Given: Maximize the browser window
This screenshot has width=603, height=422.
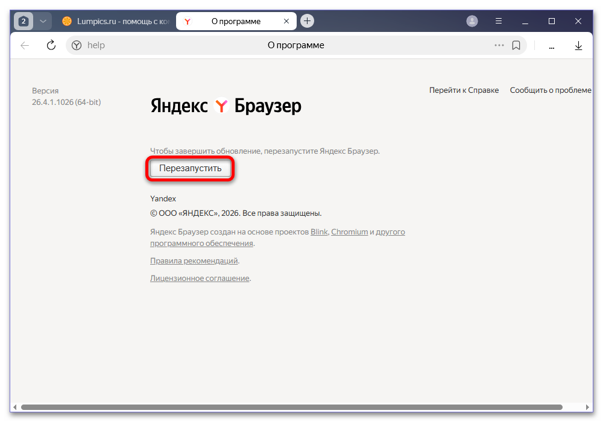Looking at the screenshot, I should [x=552, y=21].
